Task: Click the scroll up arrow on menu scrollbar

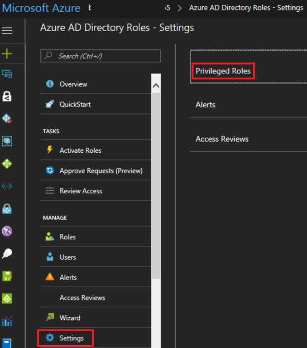Action: (x=156, y=86)
